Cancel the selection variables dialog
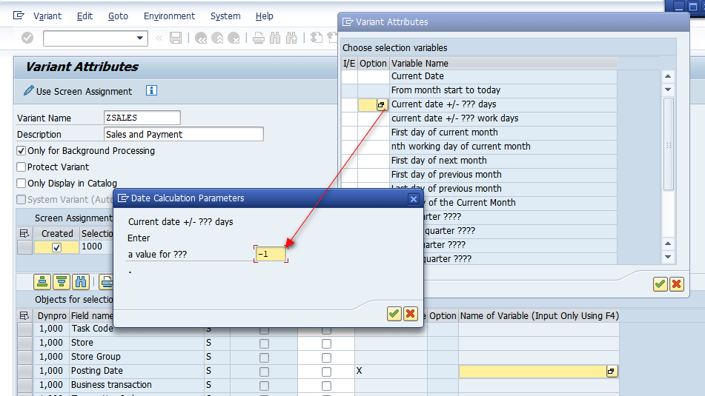Screen dimensions: 705x396 pyautogui.click(x=676, y=283)
